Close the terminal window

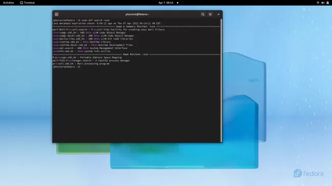[x=219, y=14]
